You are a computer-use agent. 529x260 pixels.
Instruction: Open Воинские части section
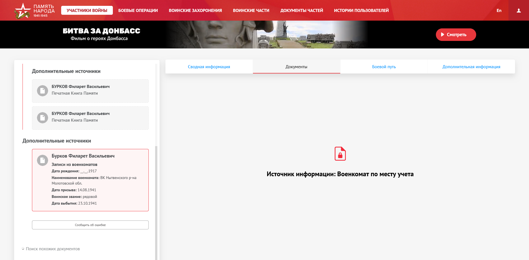[251, 11]
